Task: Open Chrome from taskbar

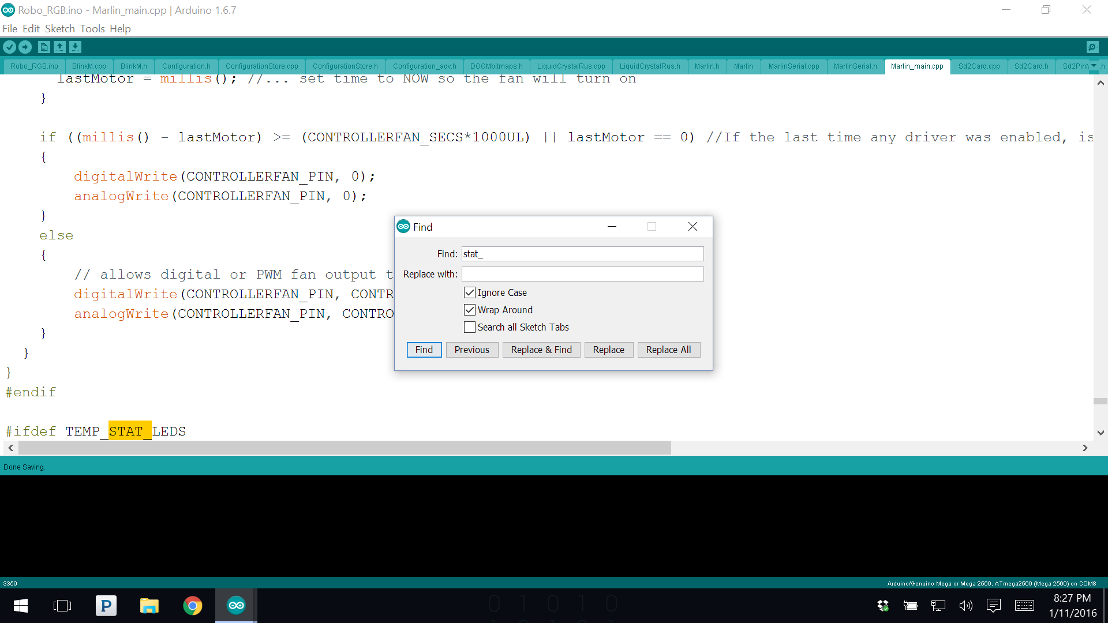Action: tap(193, 606)
